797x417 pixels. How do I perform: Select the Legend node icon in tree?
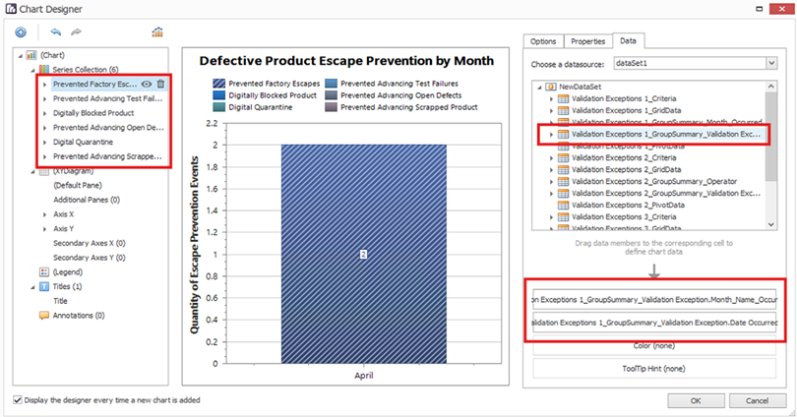click(x=43, y=271)
